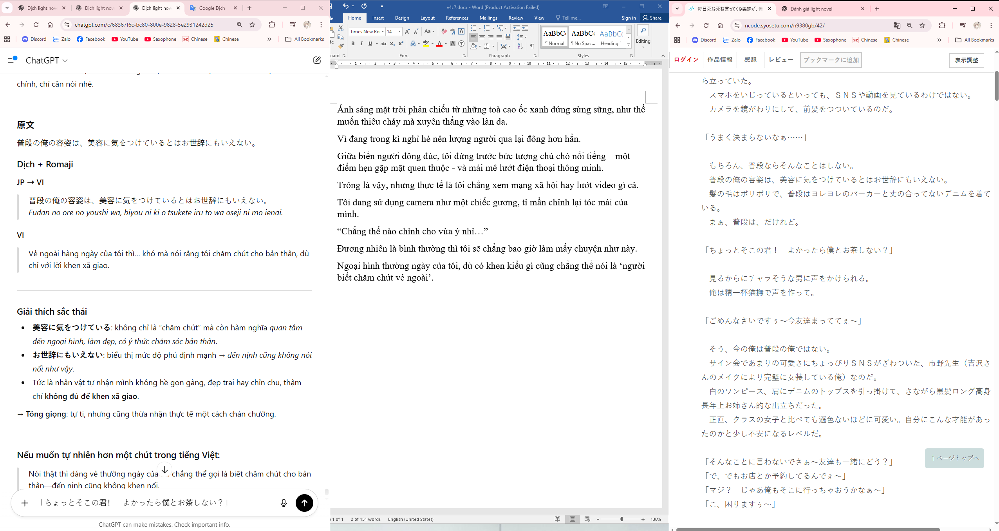Click the send arrow button in ChatGPT
Viewport: 999px width, 531px height.
click(x=304, y=503)
